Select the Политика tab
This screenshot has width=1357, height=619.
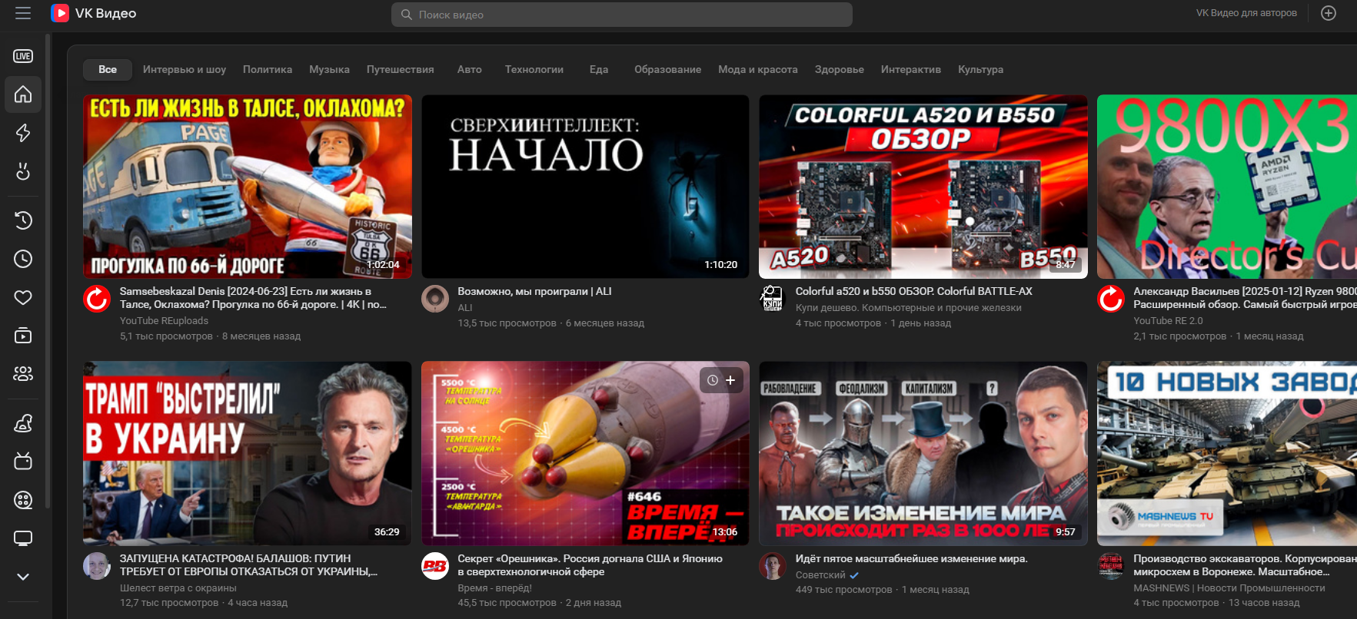pyautogui.click(x=268, y=69)
